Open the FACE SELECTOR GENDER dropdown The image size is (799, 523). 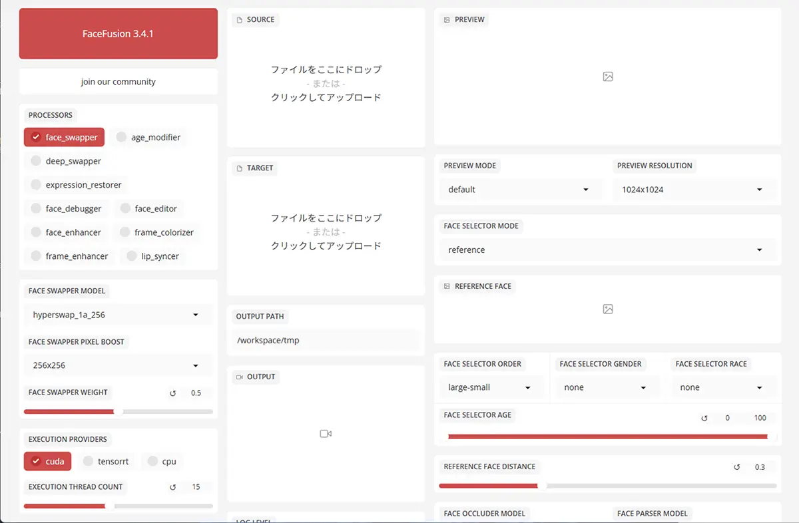pyautogui.click(x=607, y=387)
